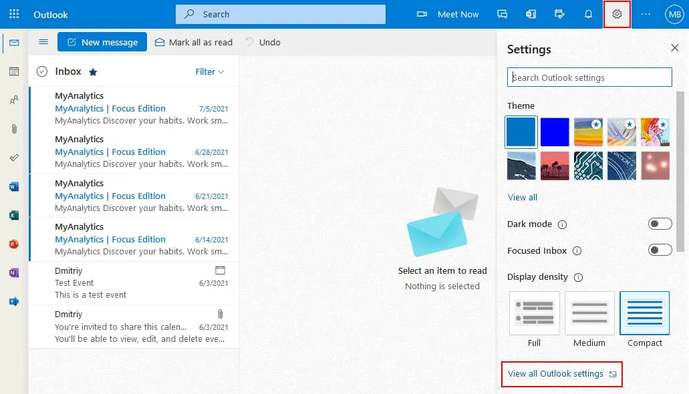This screenshot has height=394, width=689.
Task: Open the People contacts icon
Action: tap(14, 100)
